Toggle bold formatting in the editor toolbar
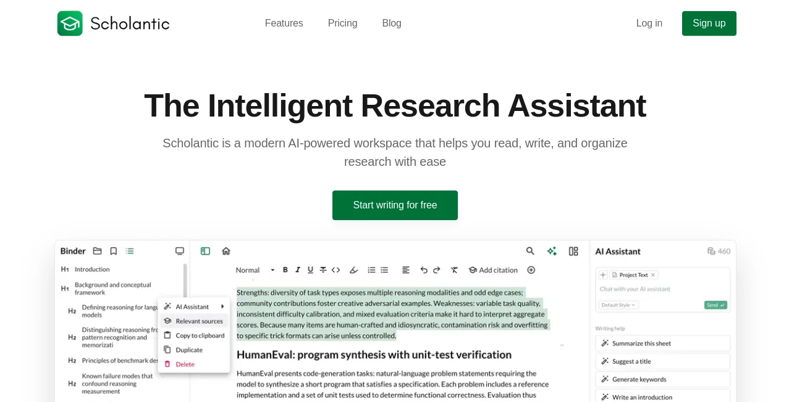The image size is (789, 402). 284,269
